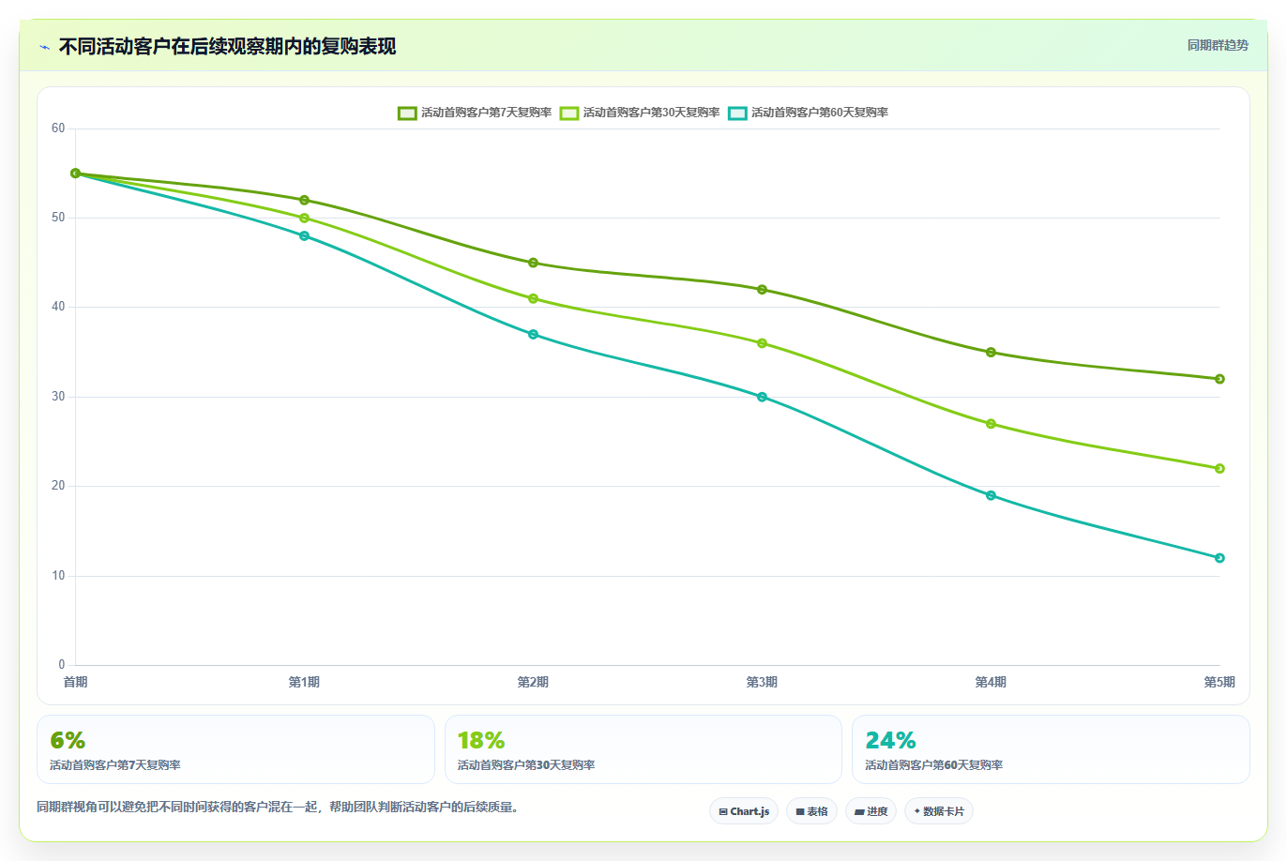1287x861 pixels.
Task: Click the 30-day series point at 第1期
Action: click(x=304, y=218)
